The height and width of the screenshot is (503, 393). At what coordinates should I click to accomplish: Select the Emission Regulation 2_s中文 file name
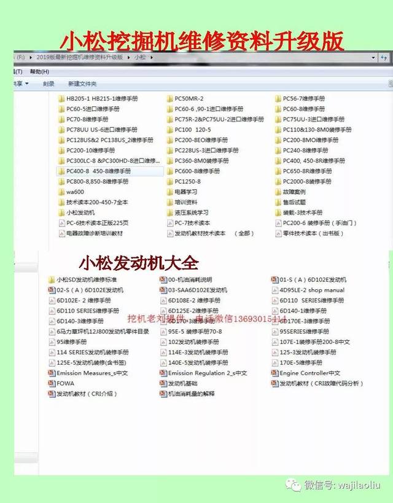tap(208, 373)
